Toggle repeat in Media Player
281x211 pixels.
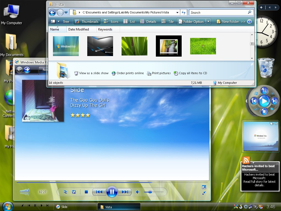coord(74,192)
